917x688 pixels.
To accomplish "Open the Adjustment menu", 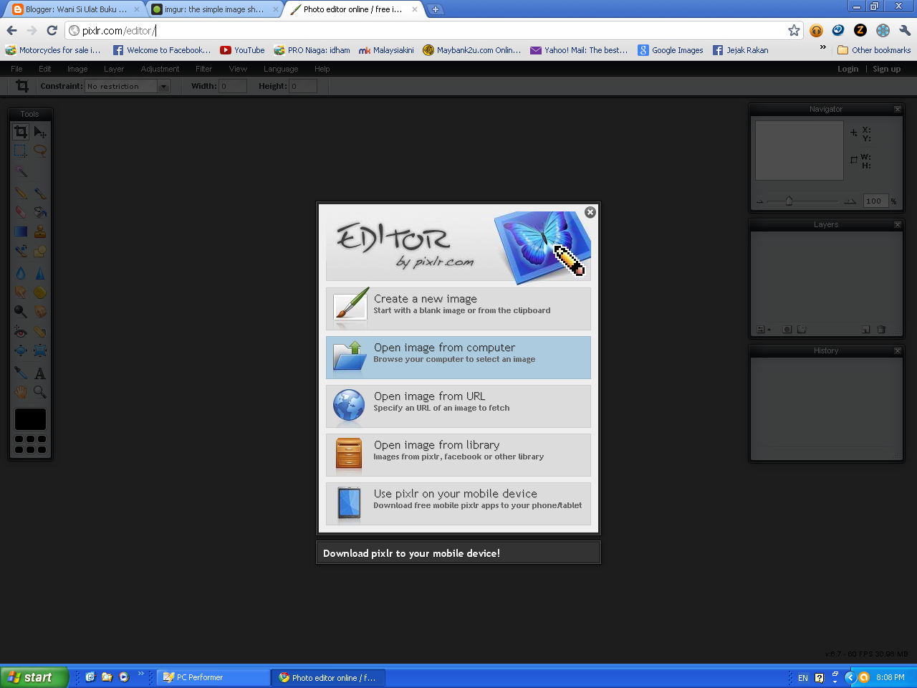I will click(160, 69).
